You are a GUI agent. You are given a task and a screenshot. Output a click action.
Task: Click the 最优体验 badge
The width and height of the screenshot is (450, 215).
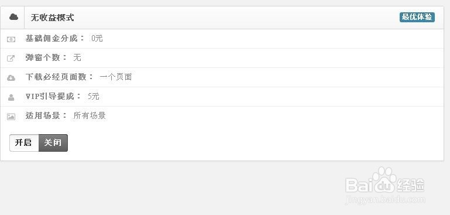coord(417,17)
